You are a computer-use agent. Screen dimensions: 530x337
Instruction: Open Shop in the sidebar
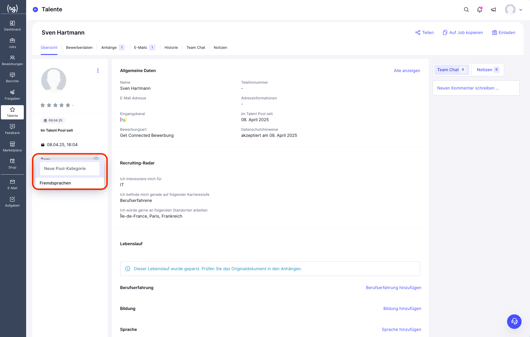tap(12, 164)
